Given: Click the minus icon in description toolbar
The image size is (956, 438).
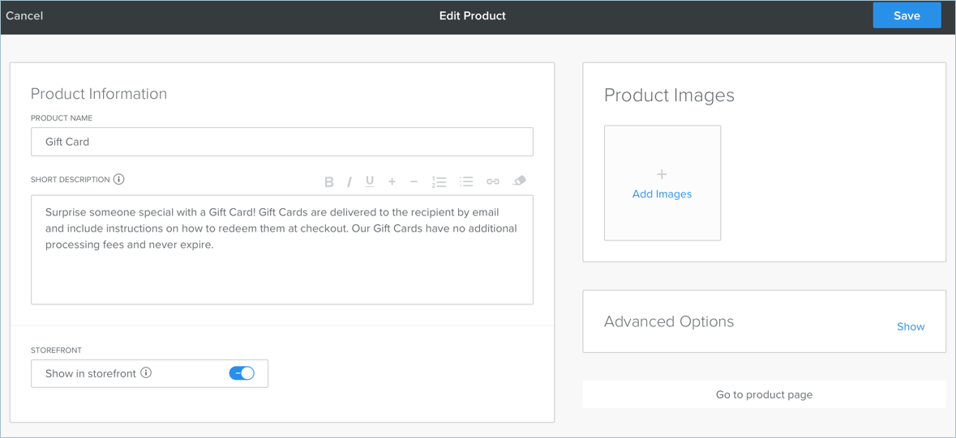Looking at the screenshot, I should [x=414, y=181].
